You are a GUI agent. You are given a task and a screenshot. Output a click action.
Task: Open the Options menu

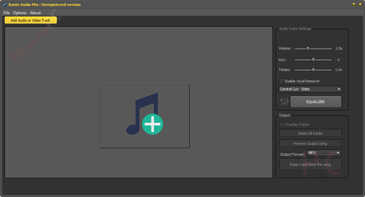click(x=20, y=13)
